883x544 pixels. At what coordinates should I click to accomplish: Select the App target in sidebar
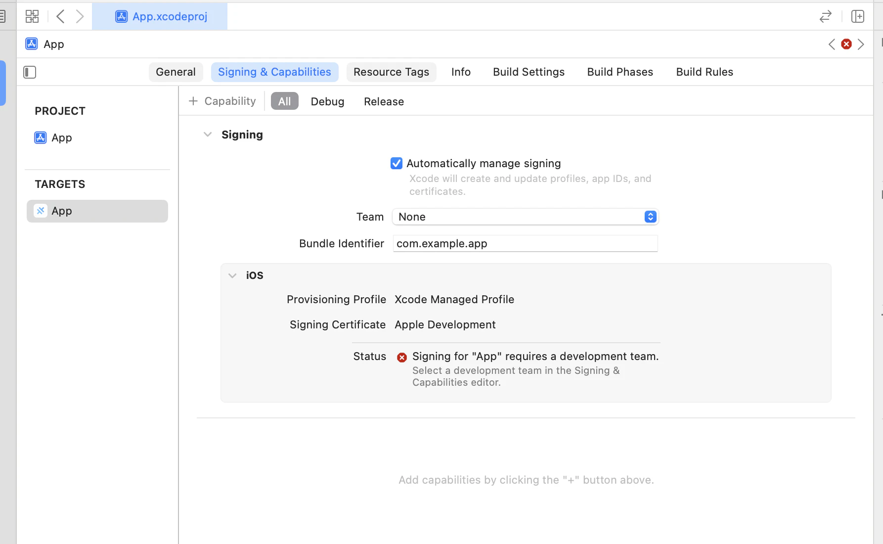[97, 211]
